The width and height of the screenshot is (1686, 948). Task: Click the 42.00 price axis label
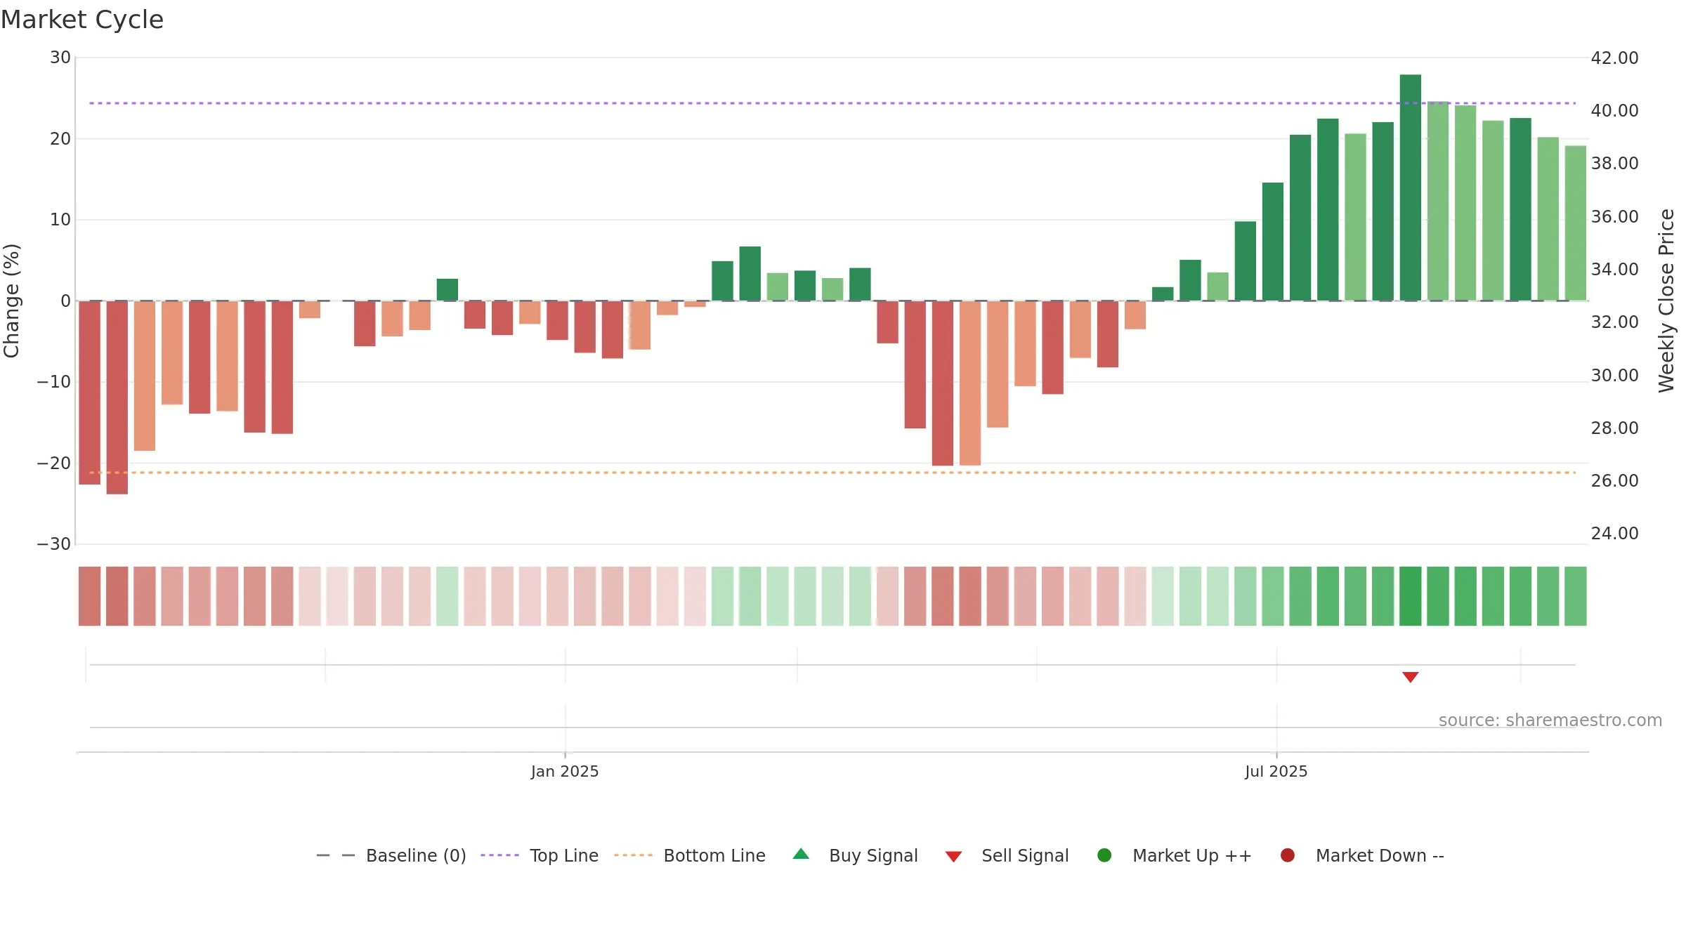pos(1614,58)
